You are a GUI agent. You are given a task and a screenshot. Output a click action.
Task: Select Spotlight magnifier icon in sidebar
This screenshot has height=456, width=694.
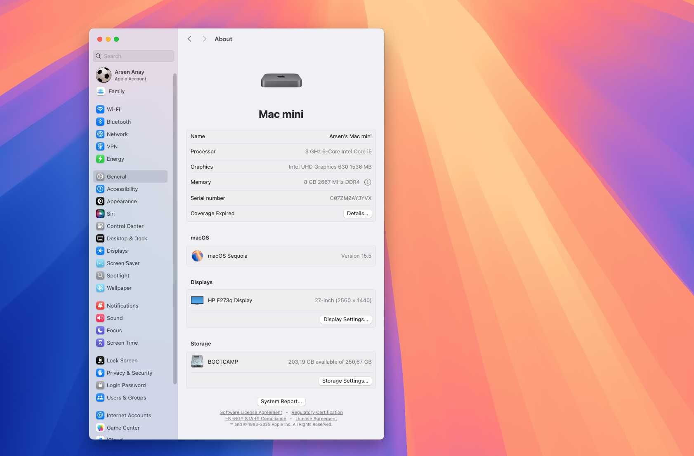pyautogui.click(x=100, y=275)
